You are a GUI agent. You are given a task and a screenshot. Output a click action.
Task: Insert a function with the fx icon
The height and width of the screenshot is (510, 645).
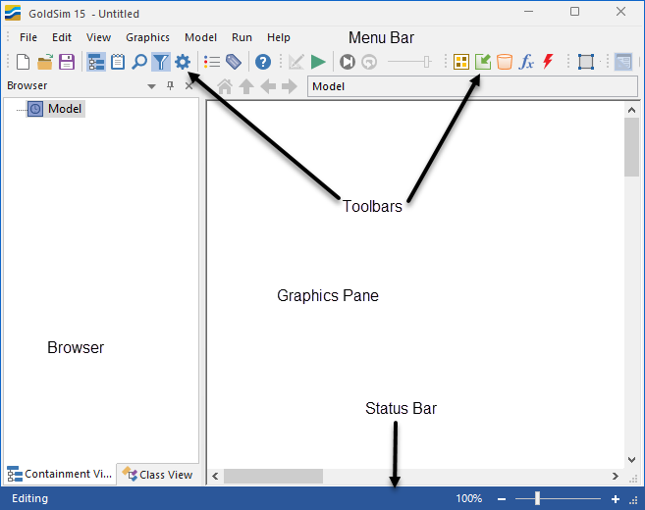[x=526, y=62]
